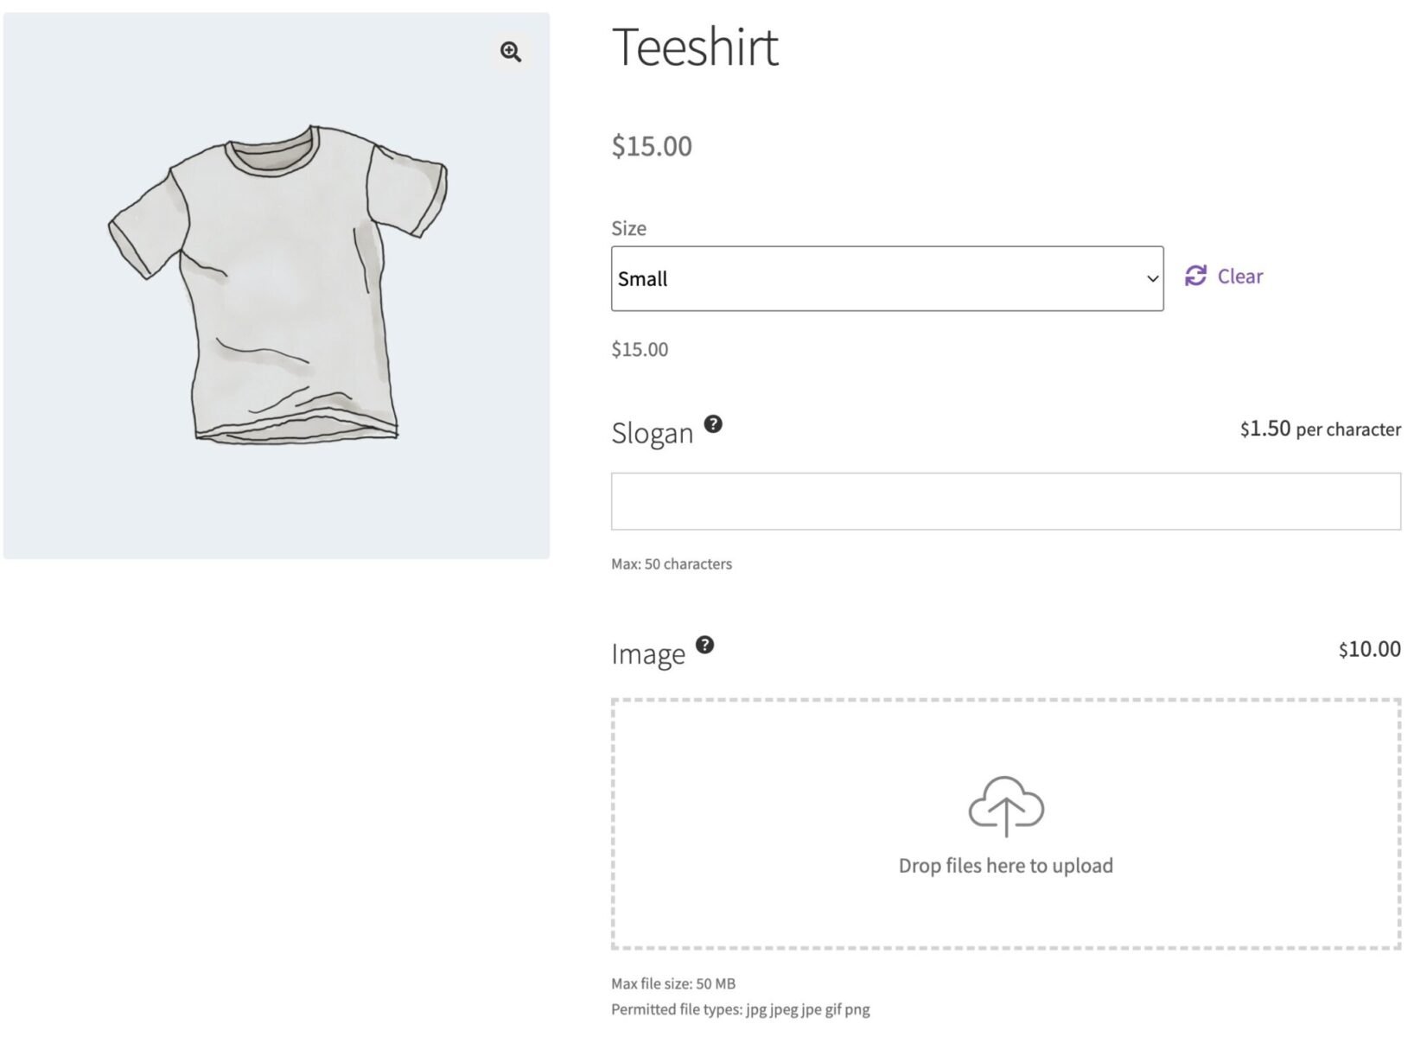Click the Clear link to reset size
The width and height of the screenshot is (1414, 1037).
pyautogui.click(x=1239, y=277)
